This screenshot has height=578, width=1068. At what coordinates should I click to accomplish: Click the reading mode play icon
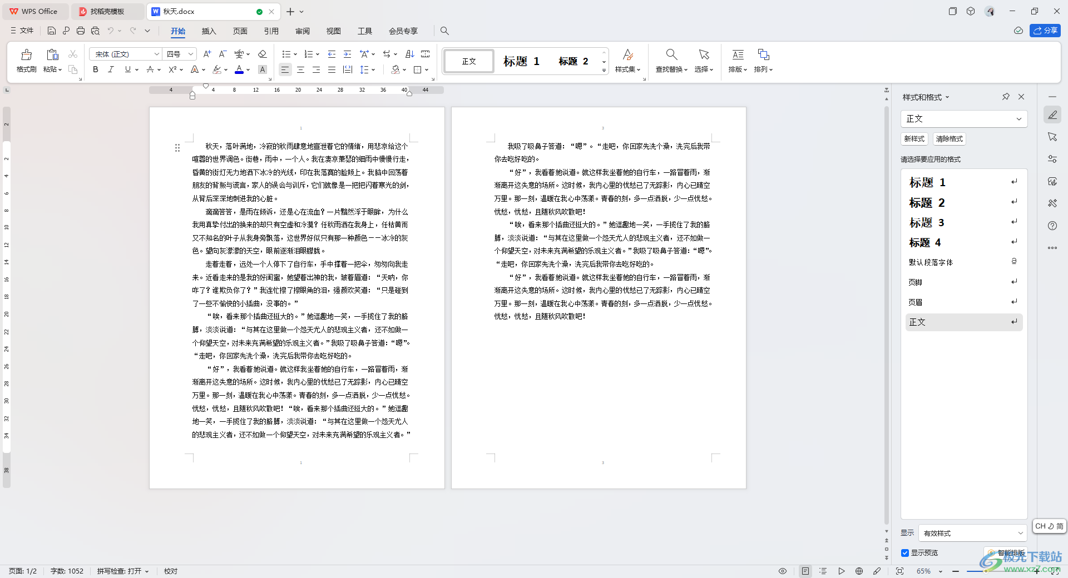(841, 571)
